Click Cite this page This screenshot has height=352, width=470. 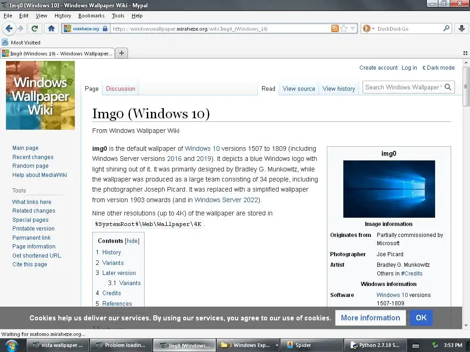(30, 264)
